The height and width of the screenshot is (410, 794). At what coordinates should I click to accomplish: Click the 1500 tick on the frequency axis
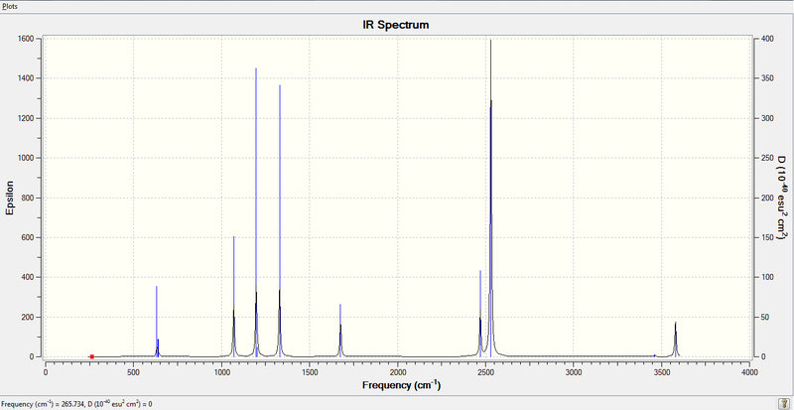click(310, 372)
